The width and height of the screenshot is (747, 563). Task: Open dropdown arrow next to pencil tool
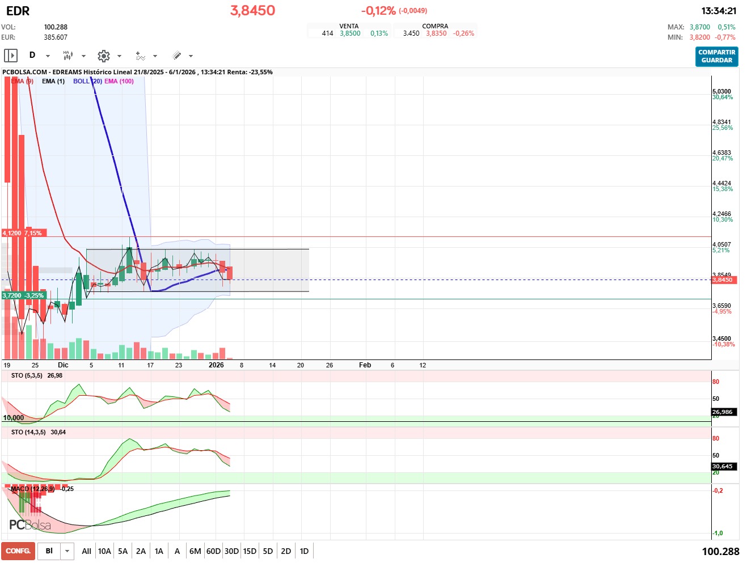point(191,56)
